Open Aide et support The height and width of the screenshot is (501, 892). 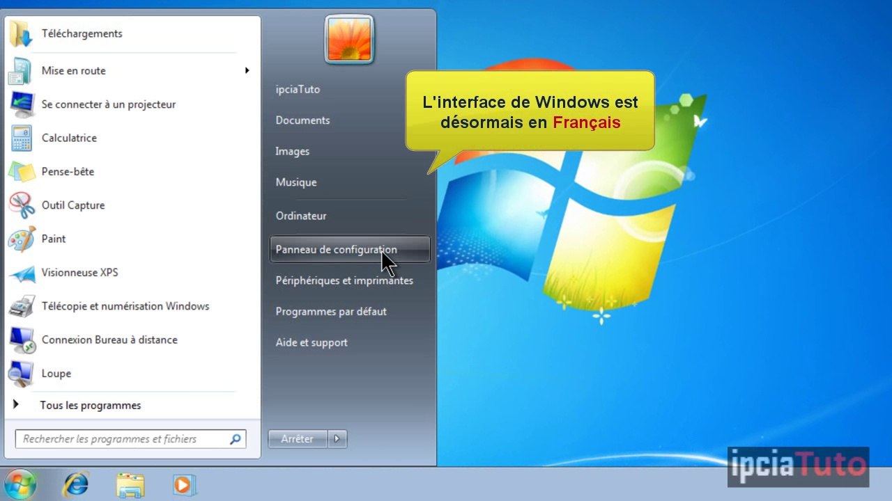(x=312, y=342)
